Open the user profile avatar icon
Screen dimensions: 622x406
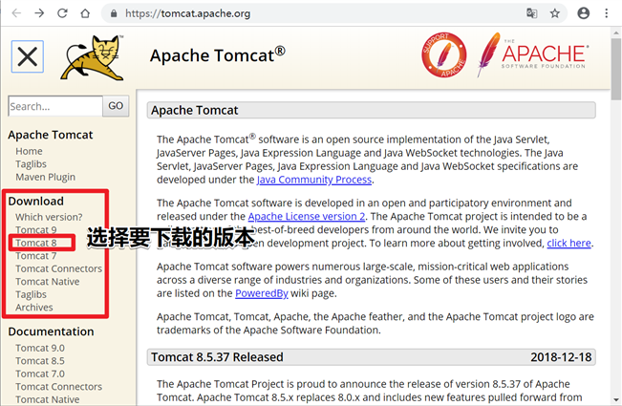pos(583,13)
